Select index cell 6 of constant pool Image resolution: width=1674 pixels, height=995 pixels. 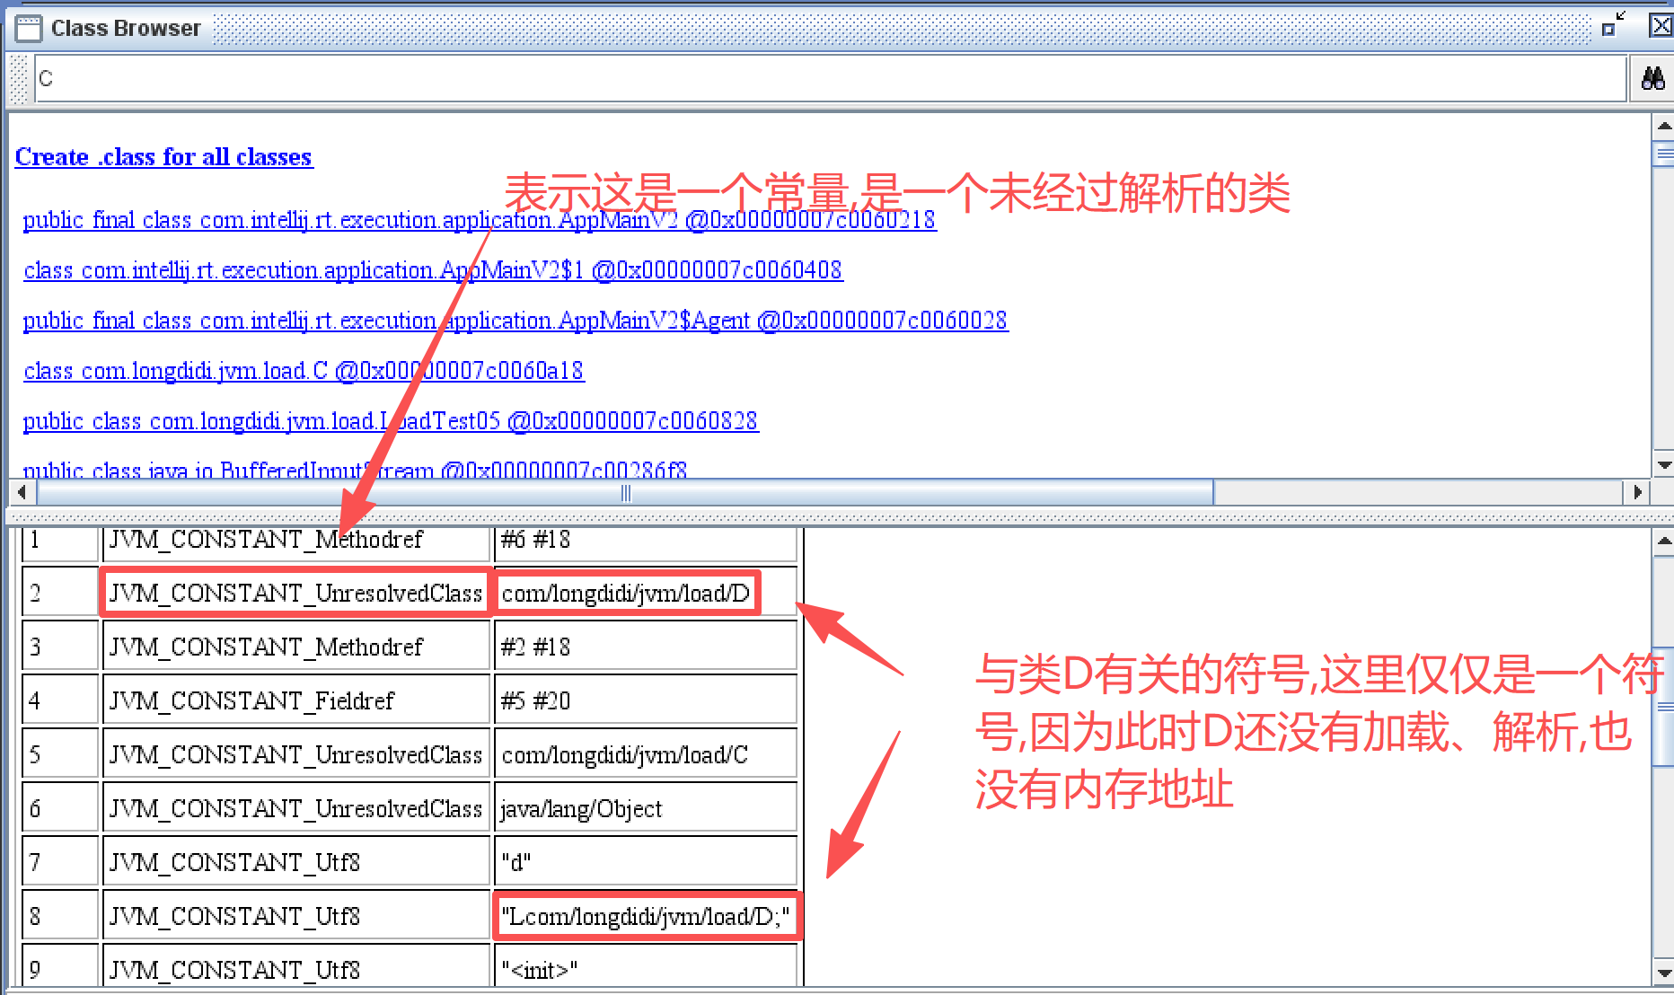tap(60, 808)
